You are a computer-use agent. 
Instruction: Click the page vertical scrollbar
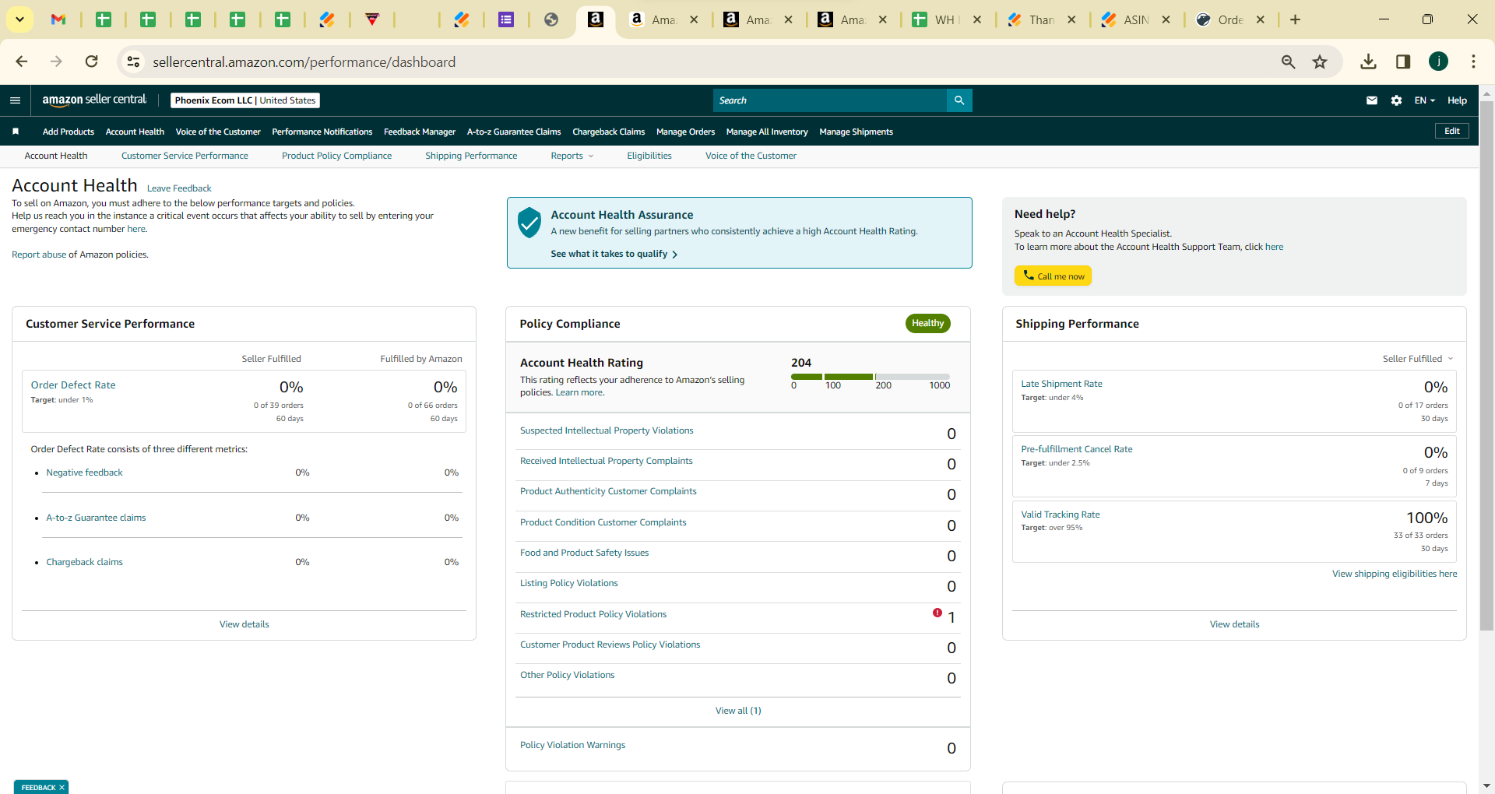pyautogui.click(x=1486, y=366)
